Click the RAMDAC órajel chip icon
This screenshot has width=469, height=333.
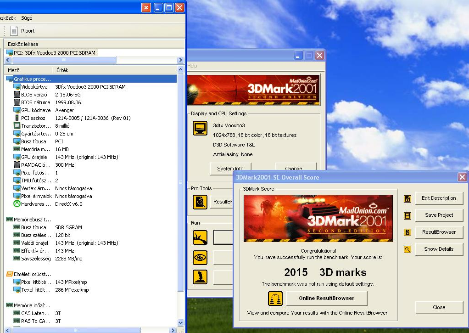click(17, 165)
